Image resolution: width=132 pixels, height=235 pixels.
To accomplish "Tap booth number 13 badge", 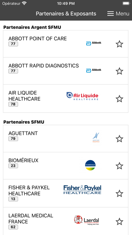I will pyautogui.click(x=13, y=199).
